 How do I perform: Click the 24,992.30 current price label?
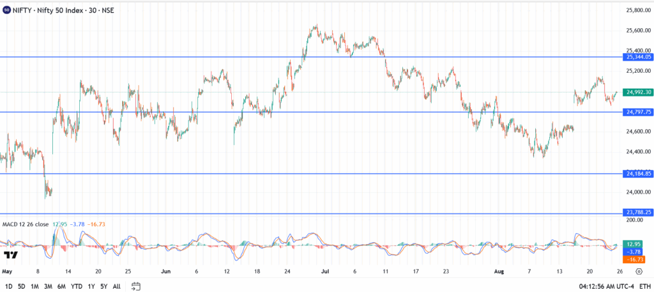pos(637,93)
